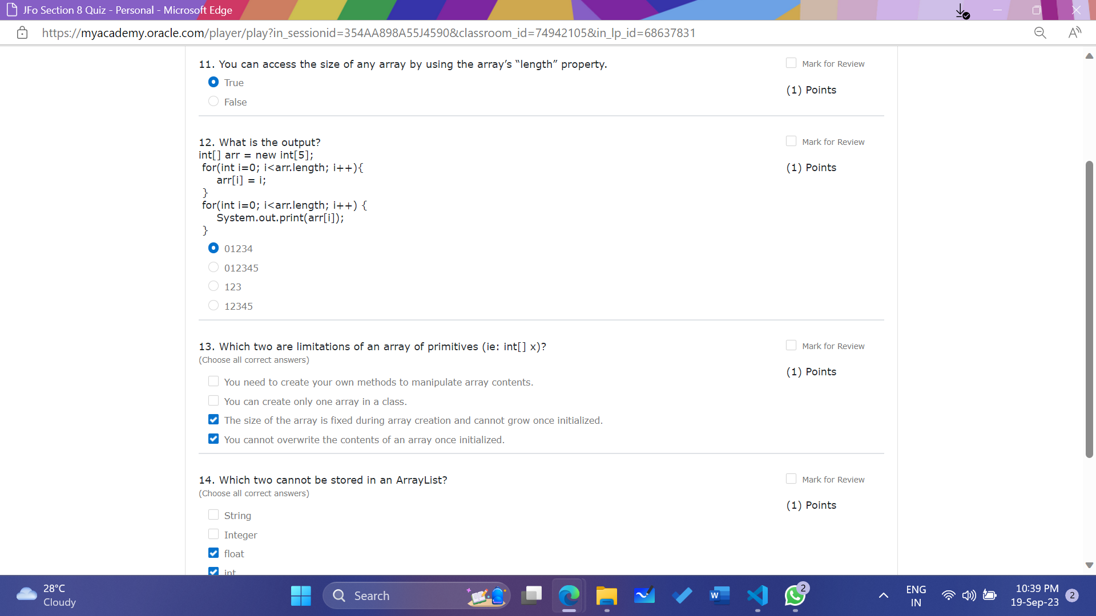Select False for question 11
1096x616 pixels.
click(213, 102)
